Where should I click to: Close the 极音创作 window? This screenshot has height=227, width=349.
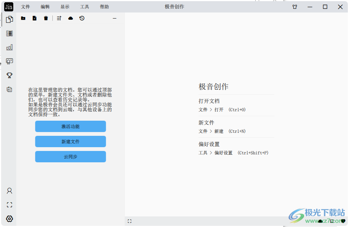pyautogui.click(x=340, y=7)
